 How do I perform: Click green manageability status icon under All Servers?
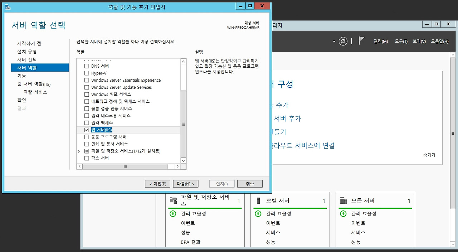point(343,214)
